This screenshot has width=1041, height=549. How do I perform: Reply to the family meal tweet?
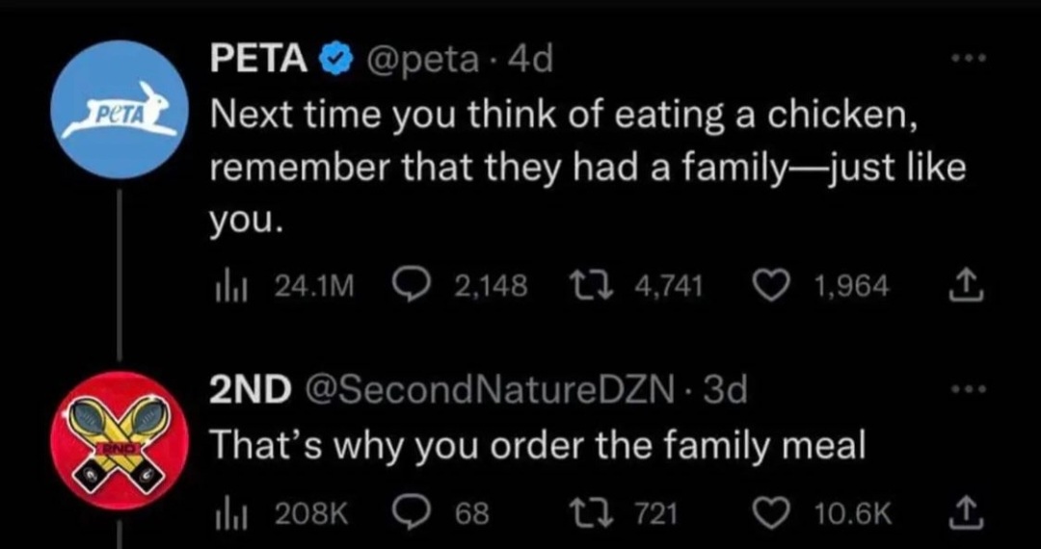pos(414,514)
